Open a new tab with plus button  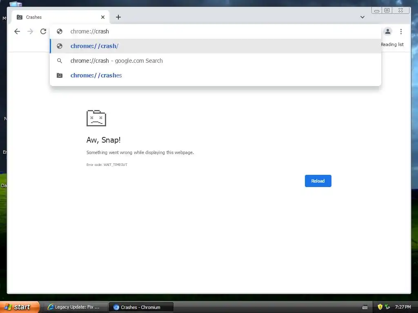[x=118, y=17]
